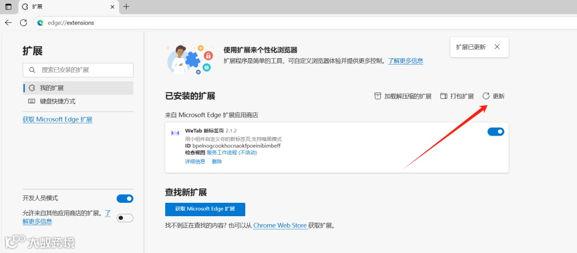Screen dimensions: 577x253
Task: Open a new tab with plus button
Action: [126, 6]
